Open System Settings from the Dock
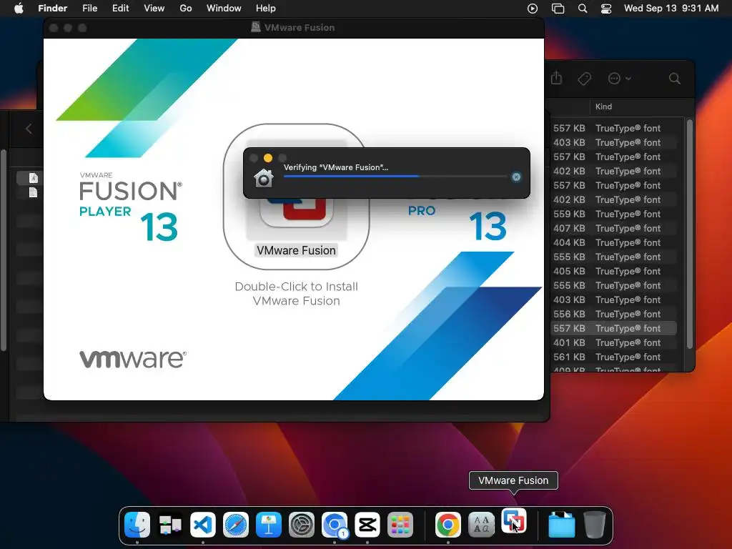Image resolution: width=732 pixels, height=549 pixels. pyautogui.click(x=302, y=525)
